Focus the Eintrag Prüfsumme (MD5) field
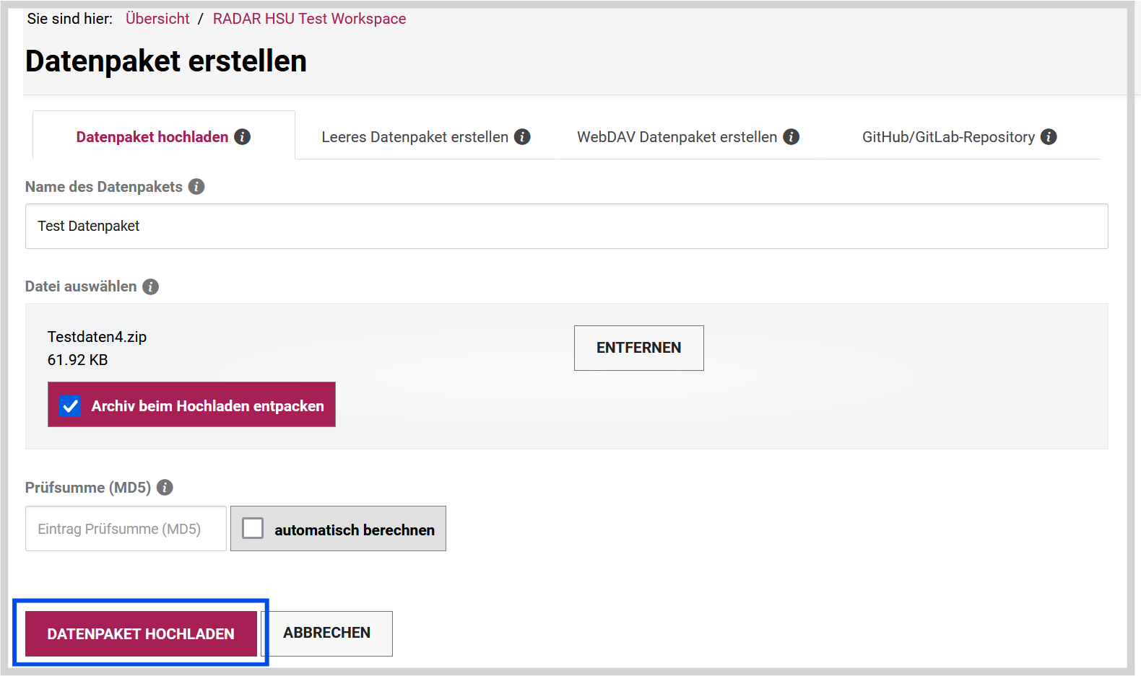Image resolution: width=1141 pixels, height=676 pixels. point(126,528)
